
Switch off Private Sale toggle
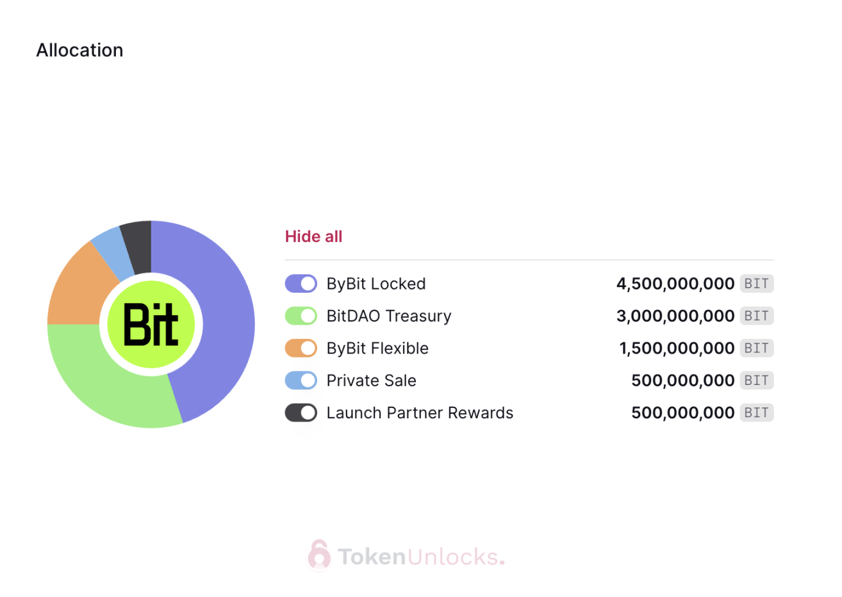pyautogui.click(x=301, y=380)
